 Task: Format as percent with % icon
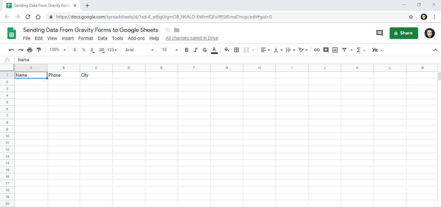[84, 50]
